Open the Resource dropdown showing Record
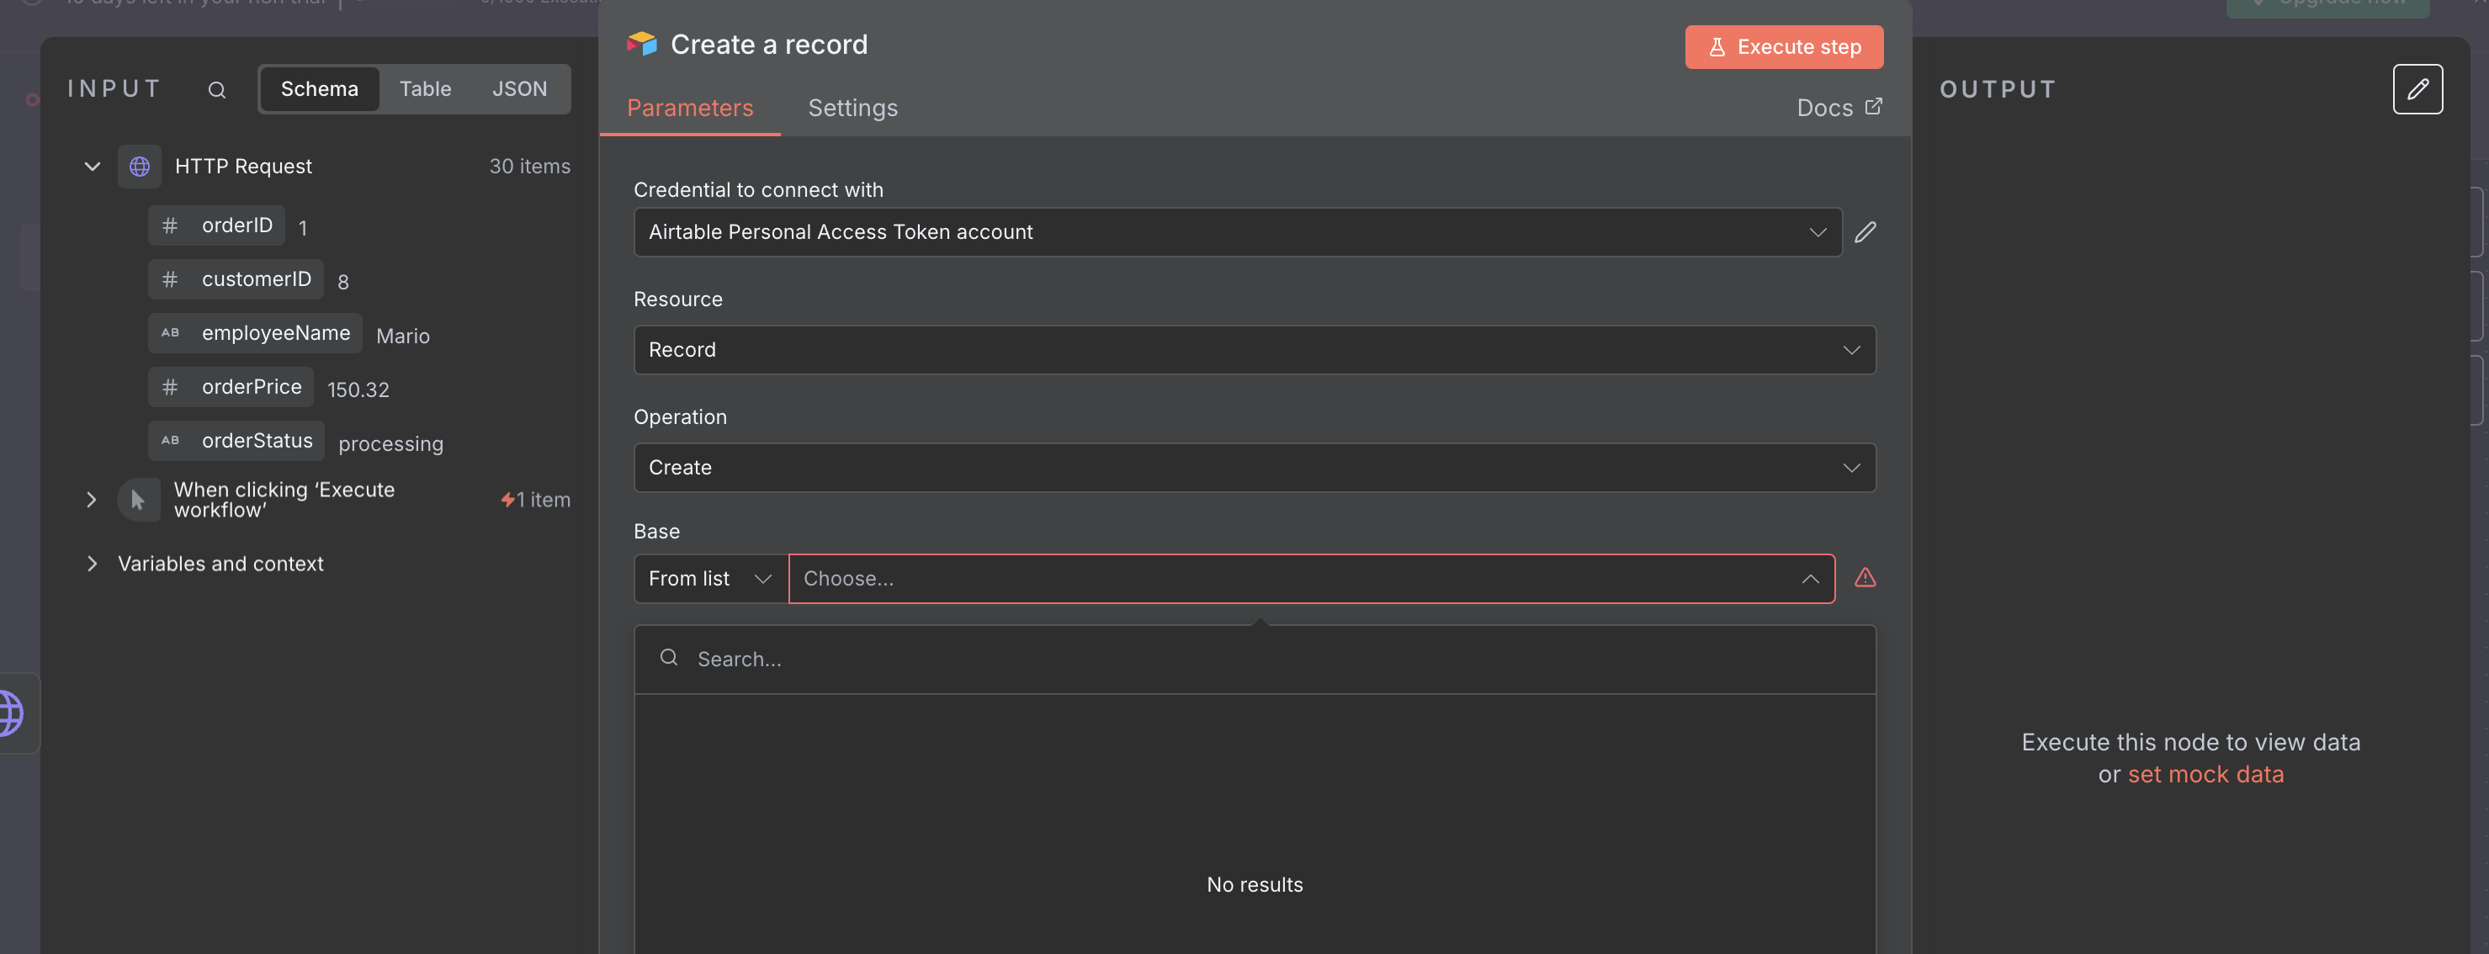 coord(1253,349)
